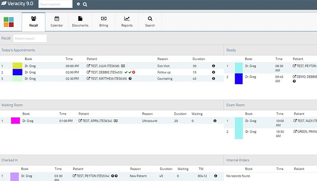Open info icon for New Patient appointment
The image size is (317, 181).
coord(216,176)
